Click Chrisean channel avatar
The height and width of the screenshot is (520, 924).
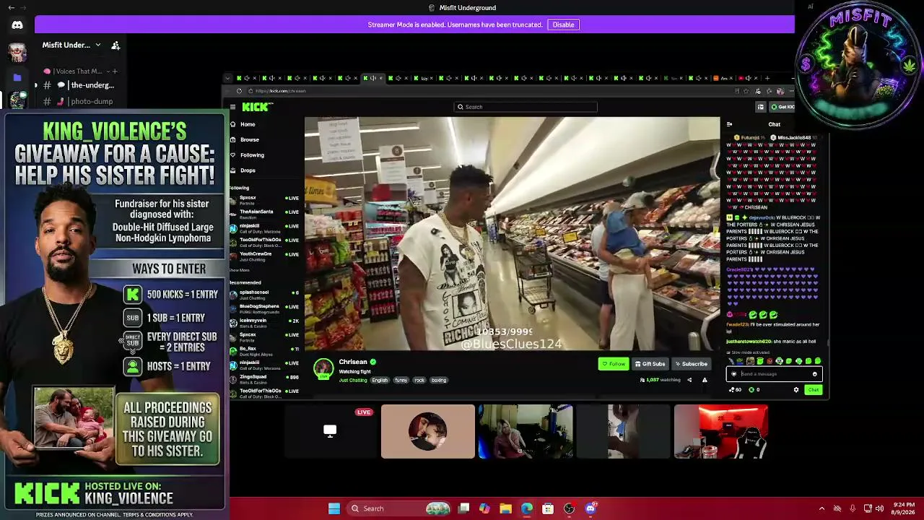323,368
